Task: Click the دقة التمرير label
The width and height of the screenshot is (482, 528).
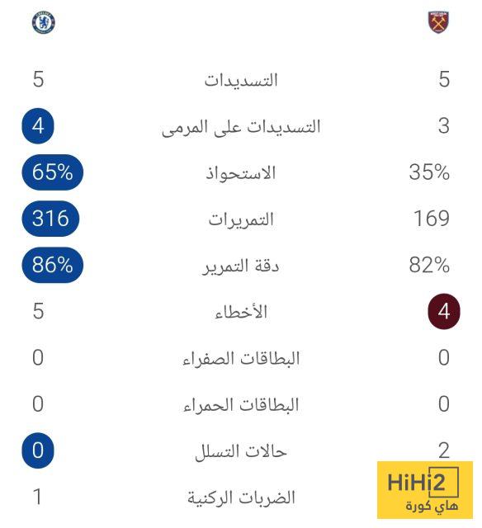Action: point(241,266)
